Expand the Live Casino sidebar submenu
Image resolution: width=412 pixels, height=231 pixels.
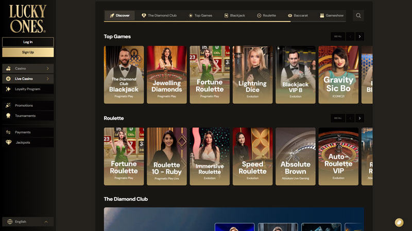click(x=47, y=79)
